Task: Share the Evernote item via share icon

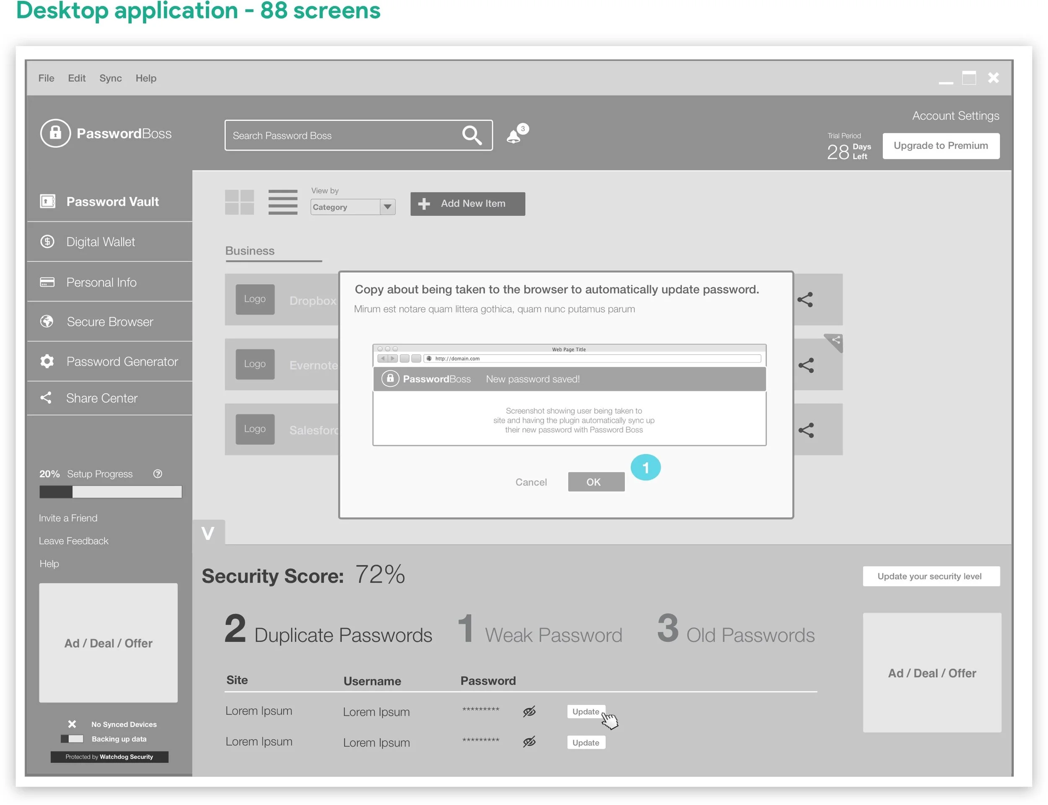Action: 806,366
